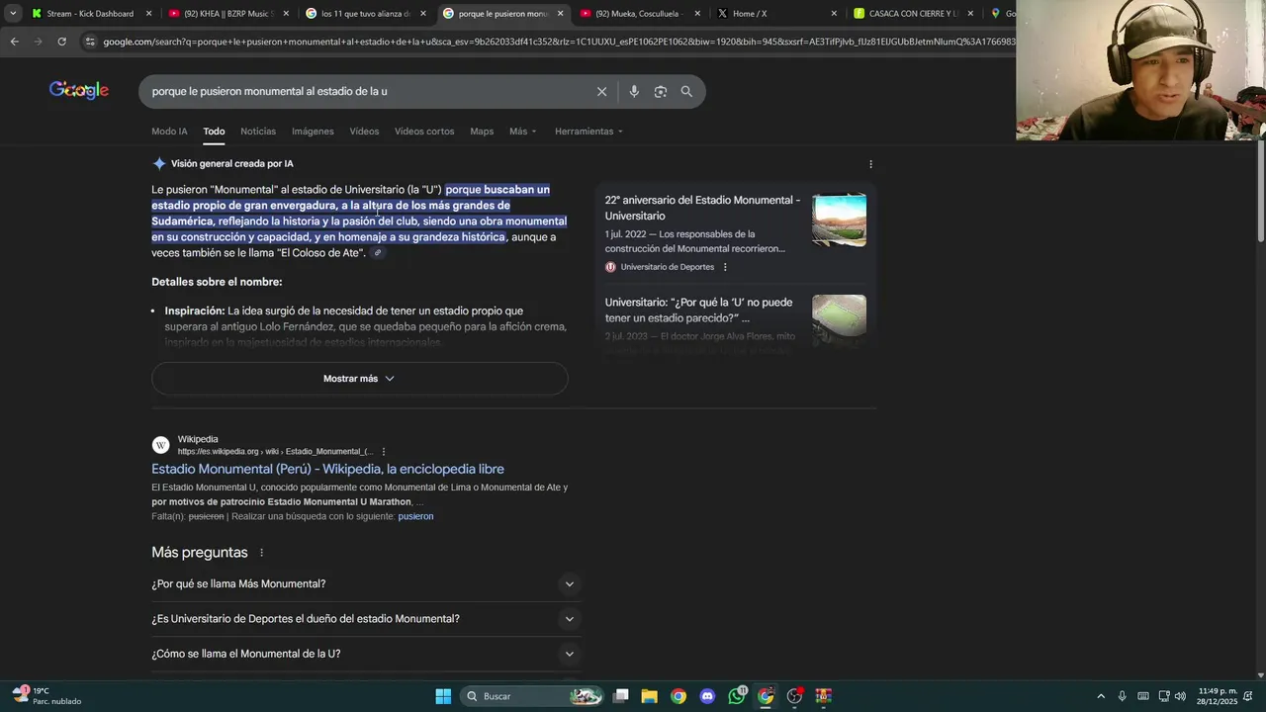The image size is (1266, 712).
Task: Click the second article's stadium thumbnail
Action: click(839, 320)
